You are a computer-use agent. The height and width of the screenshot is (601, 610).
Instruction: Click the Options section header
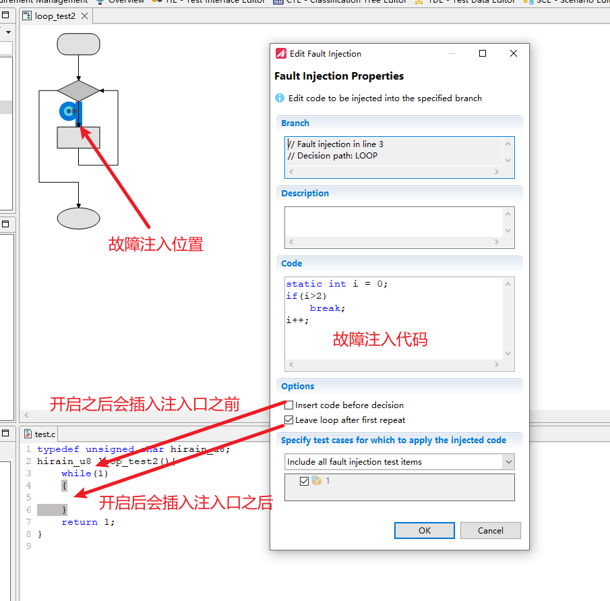coord(298,386)
